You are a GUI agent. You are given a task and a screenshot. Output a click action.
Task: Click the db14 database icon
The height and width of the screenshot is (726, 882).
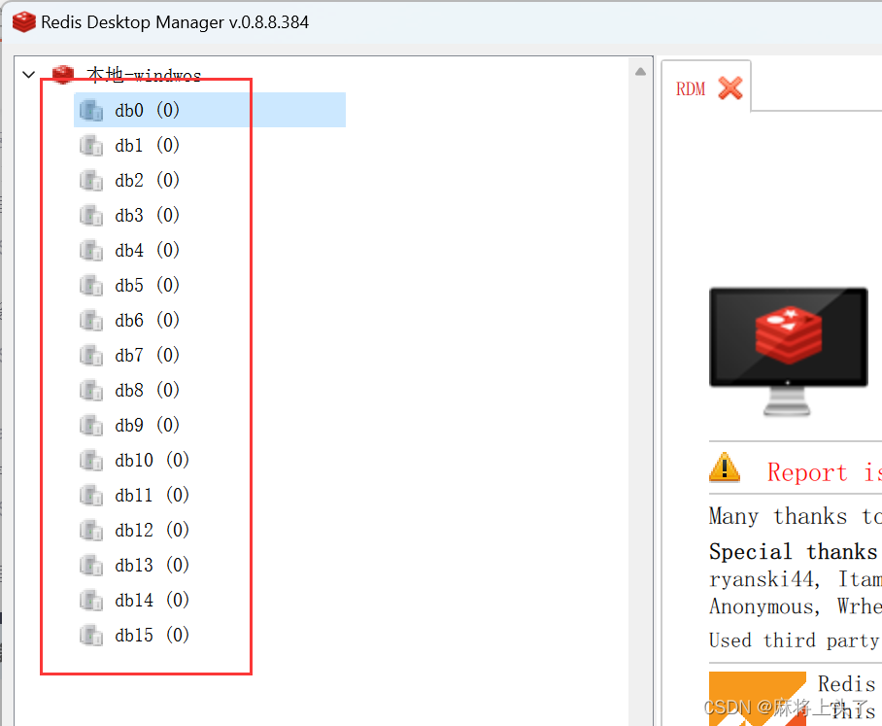pos(91,600)
